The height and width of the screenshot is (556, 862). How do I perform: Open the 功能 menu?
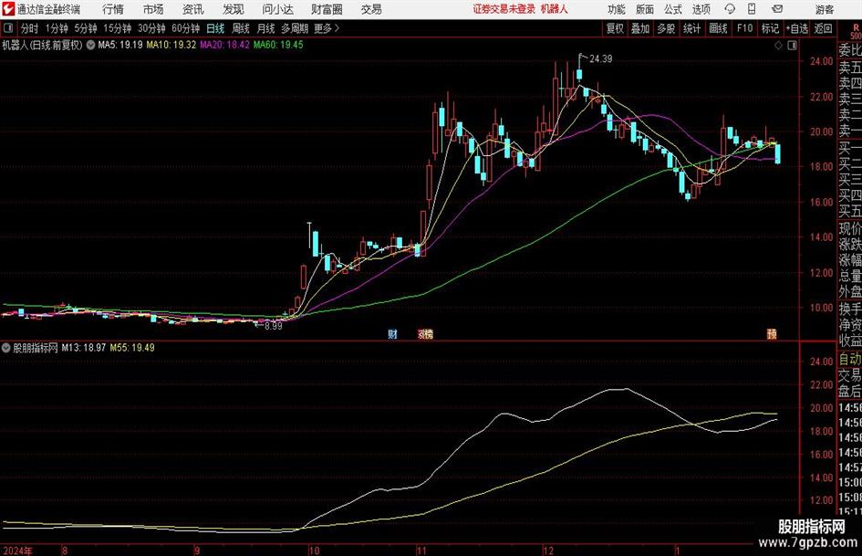[x=617, y=9]
